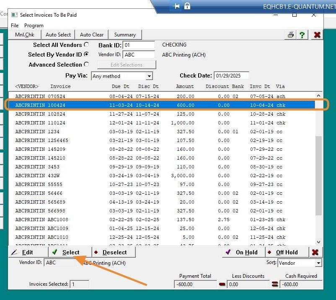Viewport: 336px width, 300px height.
Task: Click the Less Discounts field
Action: pyautogui.click(x=248, y=284)
